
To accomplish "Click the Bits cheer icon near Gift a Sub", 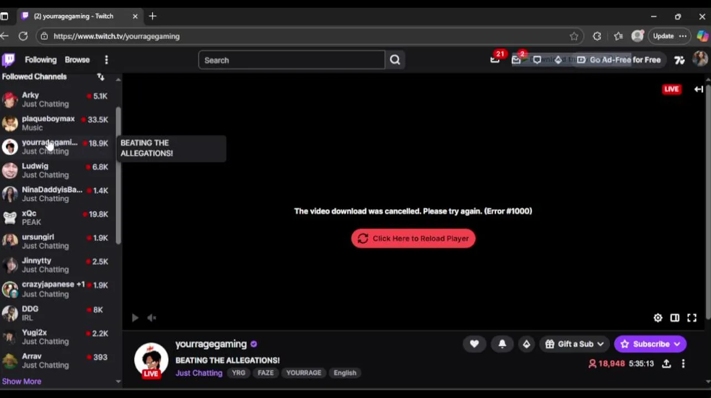I will [x=527, y=344].
